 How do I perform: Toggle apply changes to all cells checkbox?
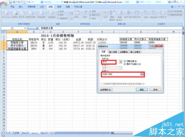tap(101, 84)
